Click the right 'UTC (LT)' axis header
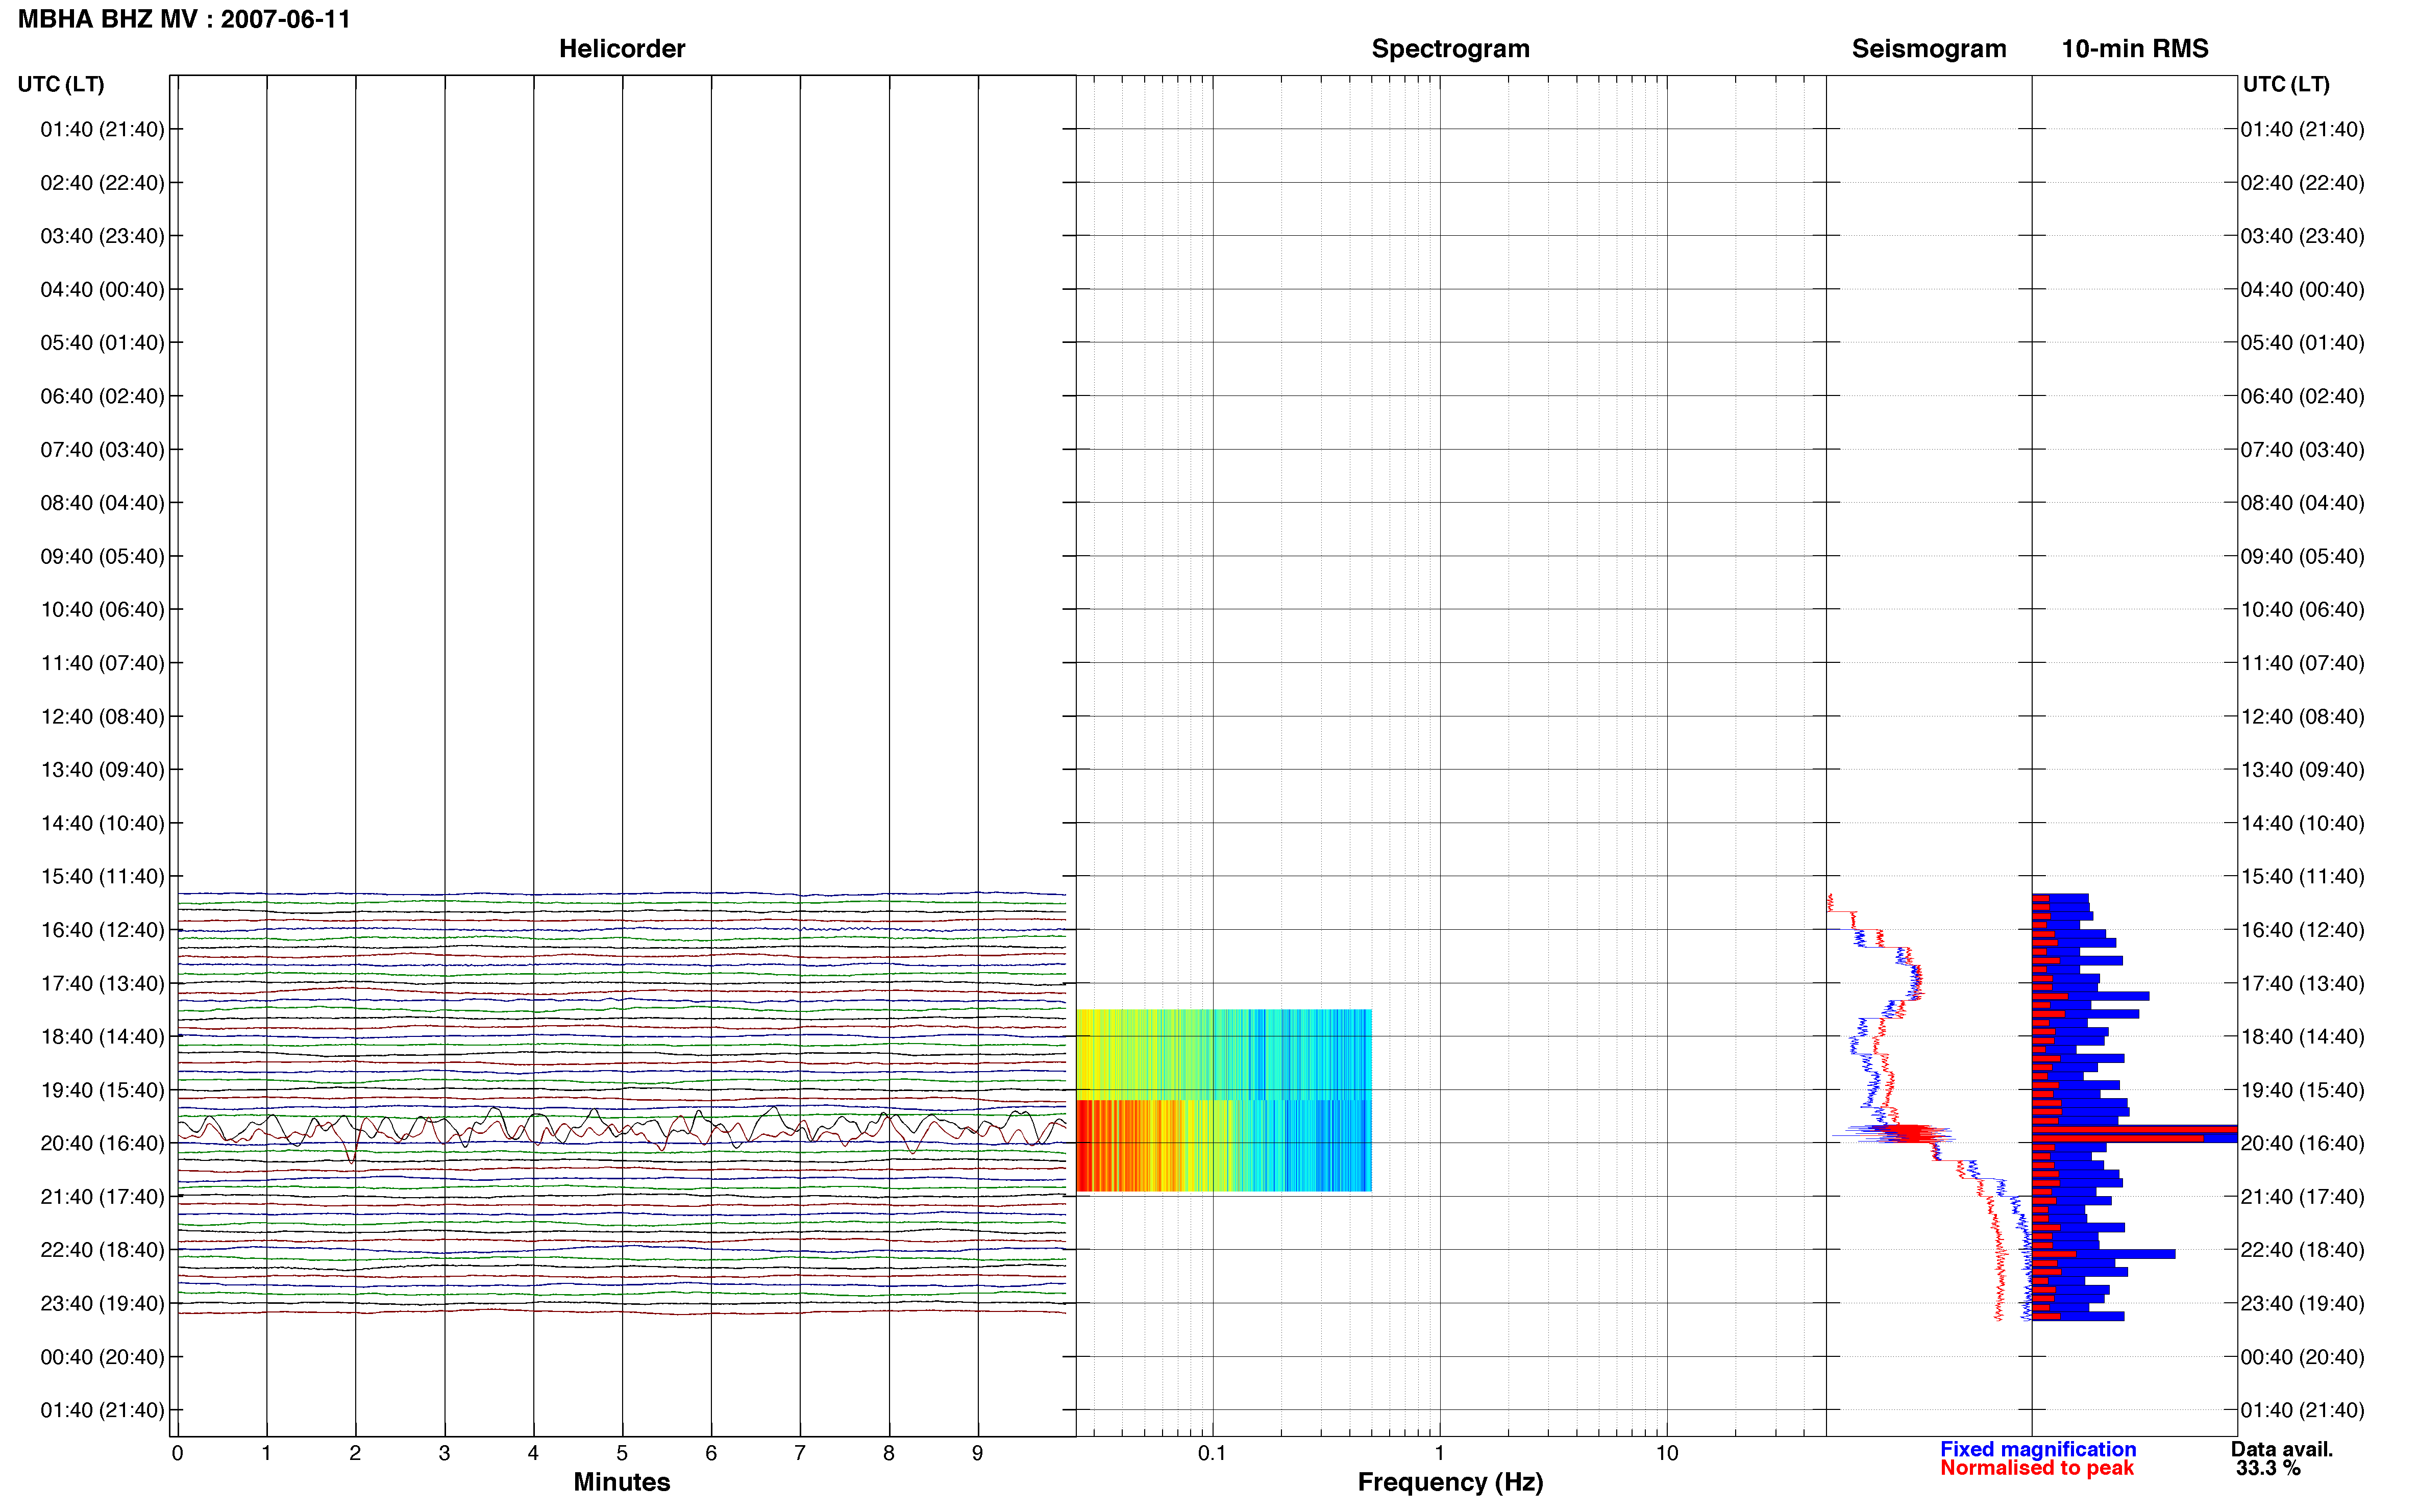 [x=2286, y=84]
